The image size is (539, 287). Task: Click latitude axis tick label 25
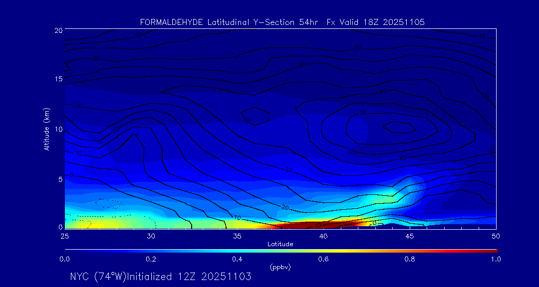[x=64, y=236]
